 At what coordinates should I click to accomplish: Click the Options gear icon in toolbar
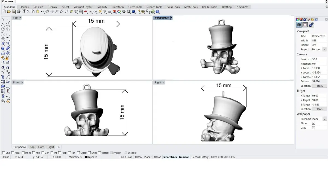click(143, 11)
